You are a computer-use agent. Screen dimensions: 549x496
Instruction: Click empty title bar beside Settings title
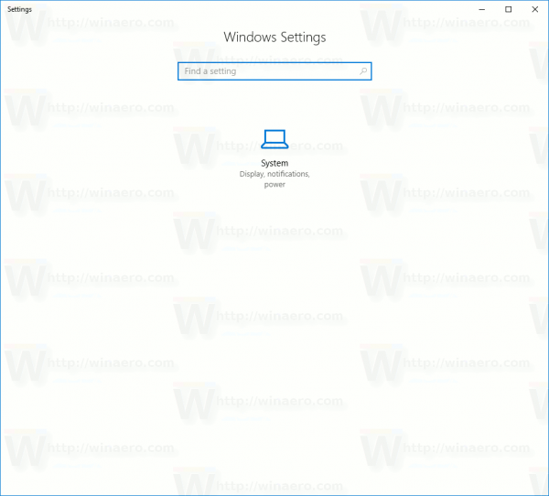(x=245, y=9)
